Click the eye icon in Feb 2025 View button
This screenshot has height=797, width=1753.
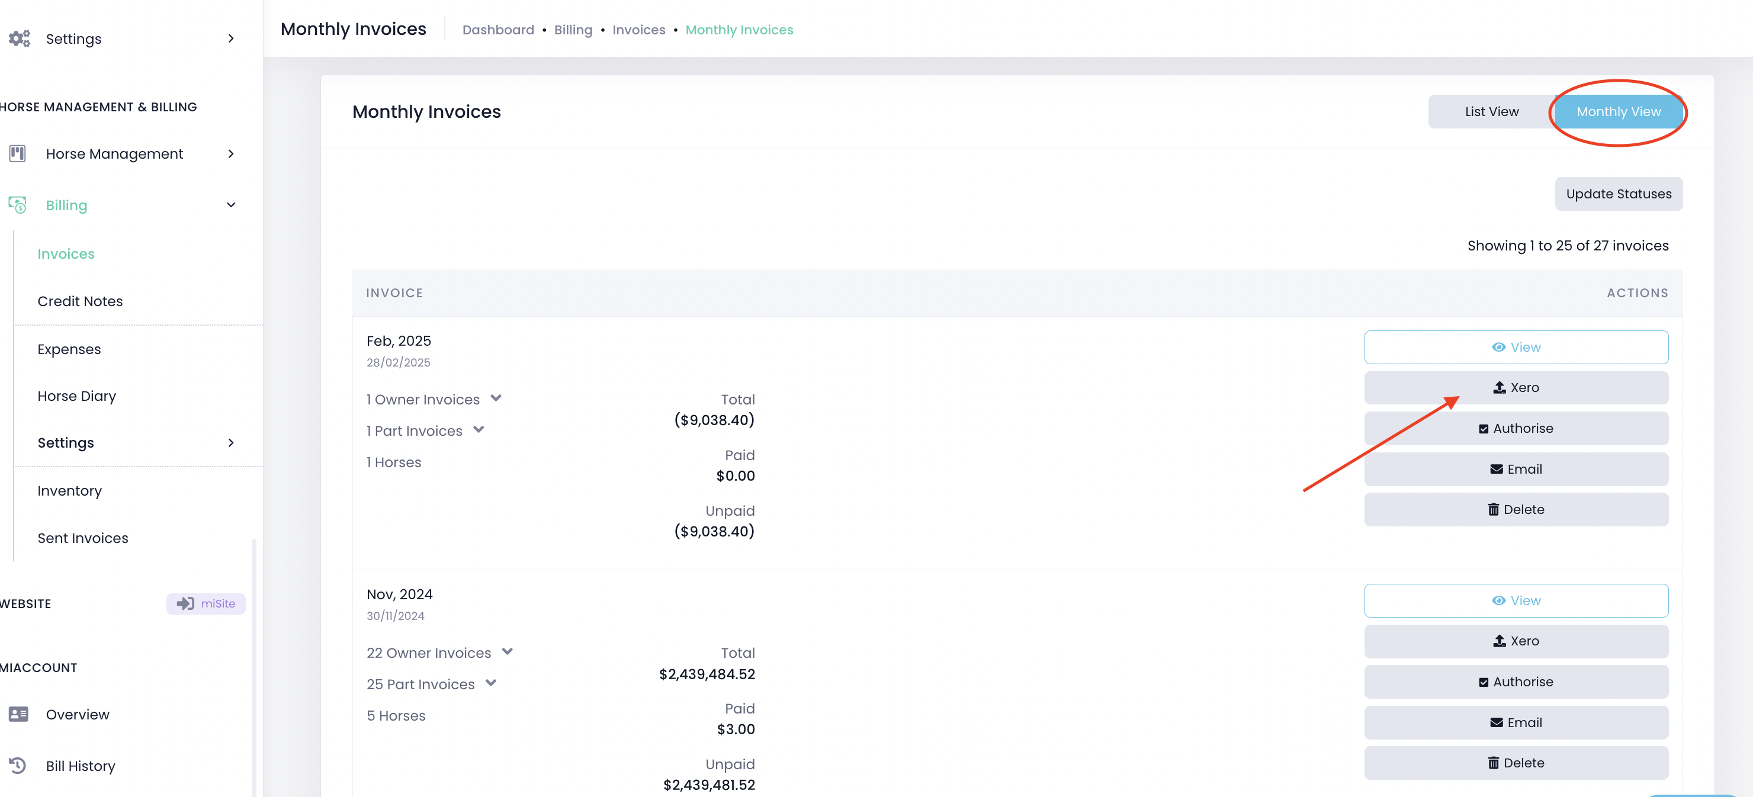1498,347
